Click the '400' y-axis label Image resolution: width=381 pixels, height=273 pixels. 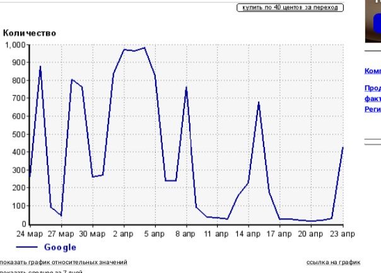tap(19, 152)
